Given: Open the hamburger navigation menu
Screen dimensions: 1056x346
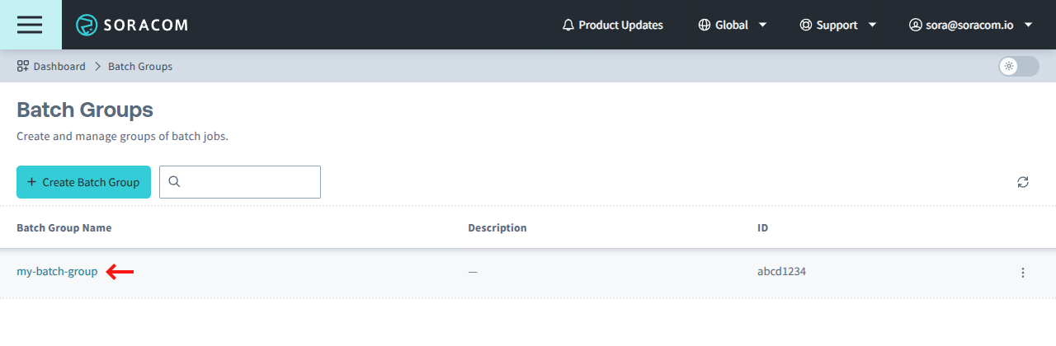Looking at the screenshot, I should (x=31, y=25).
